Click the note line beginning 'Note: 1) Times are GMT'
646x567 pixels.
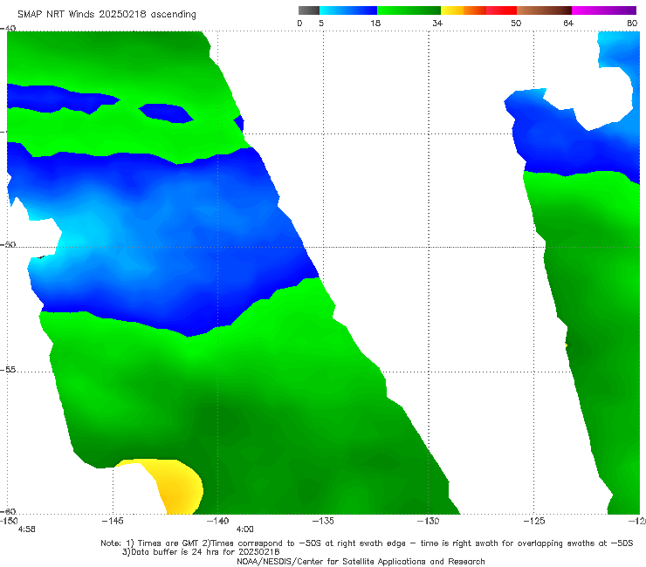coord(367,543)
